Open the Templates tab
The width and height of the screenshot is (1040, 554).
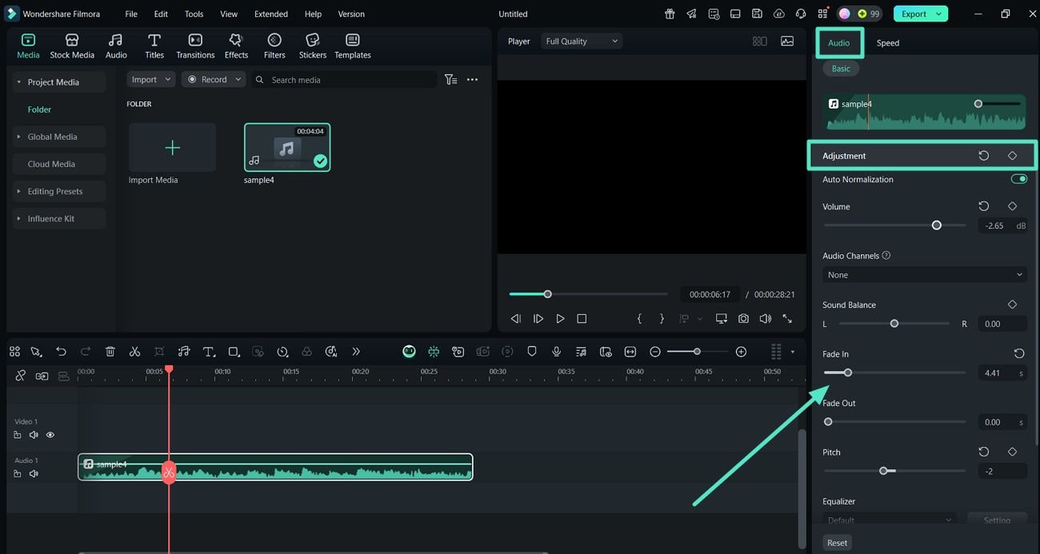click(353, 46)
